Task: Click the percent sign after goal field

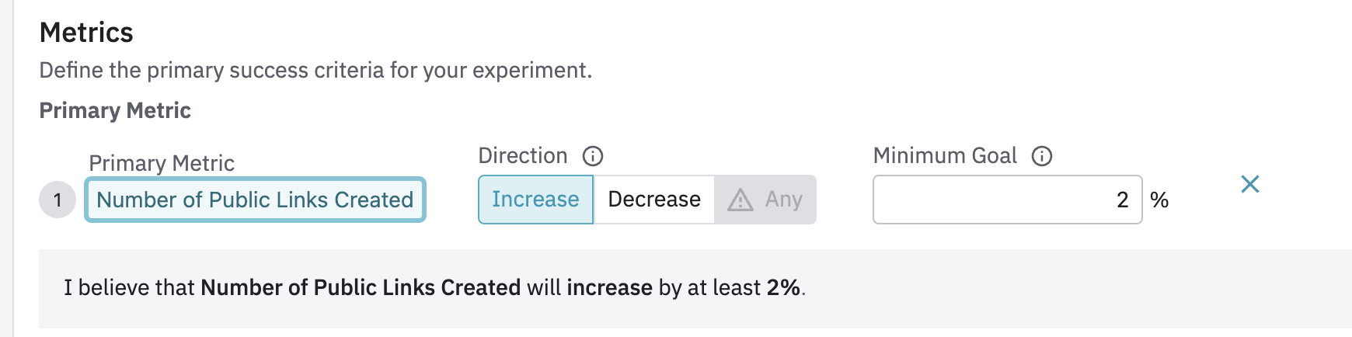Action: (1159, 200)
